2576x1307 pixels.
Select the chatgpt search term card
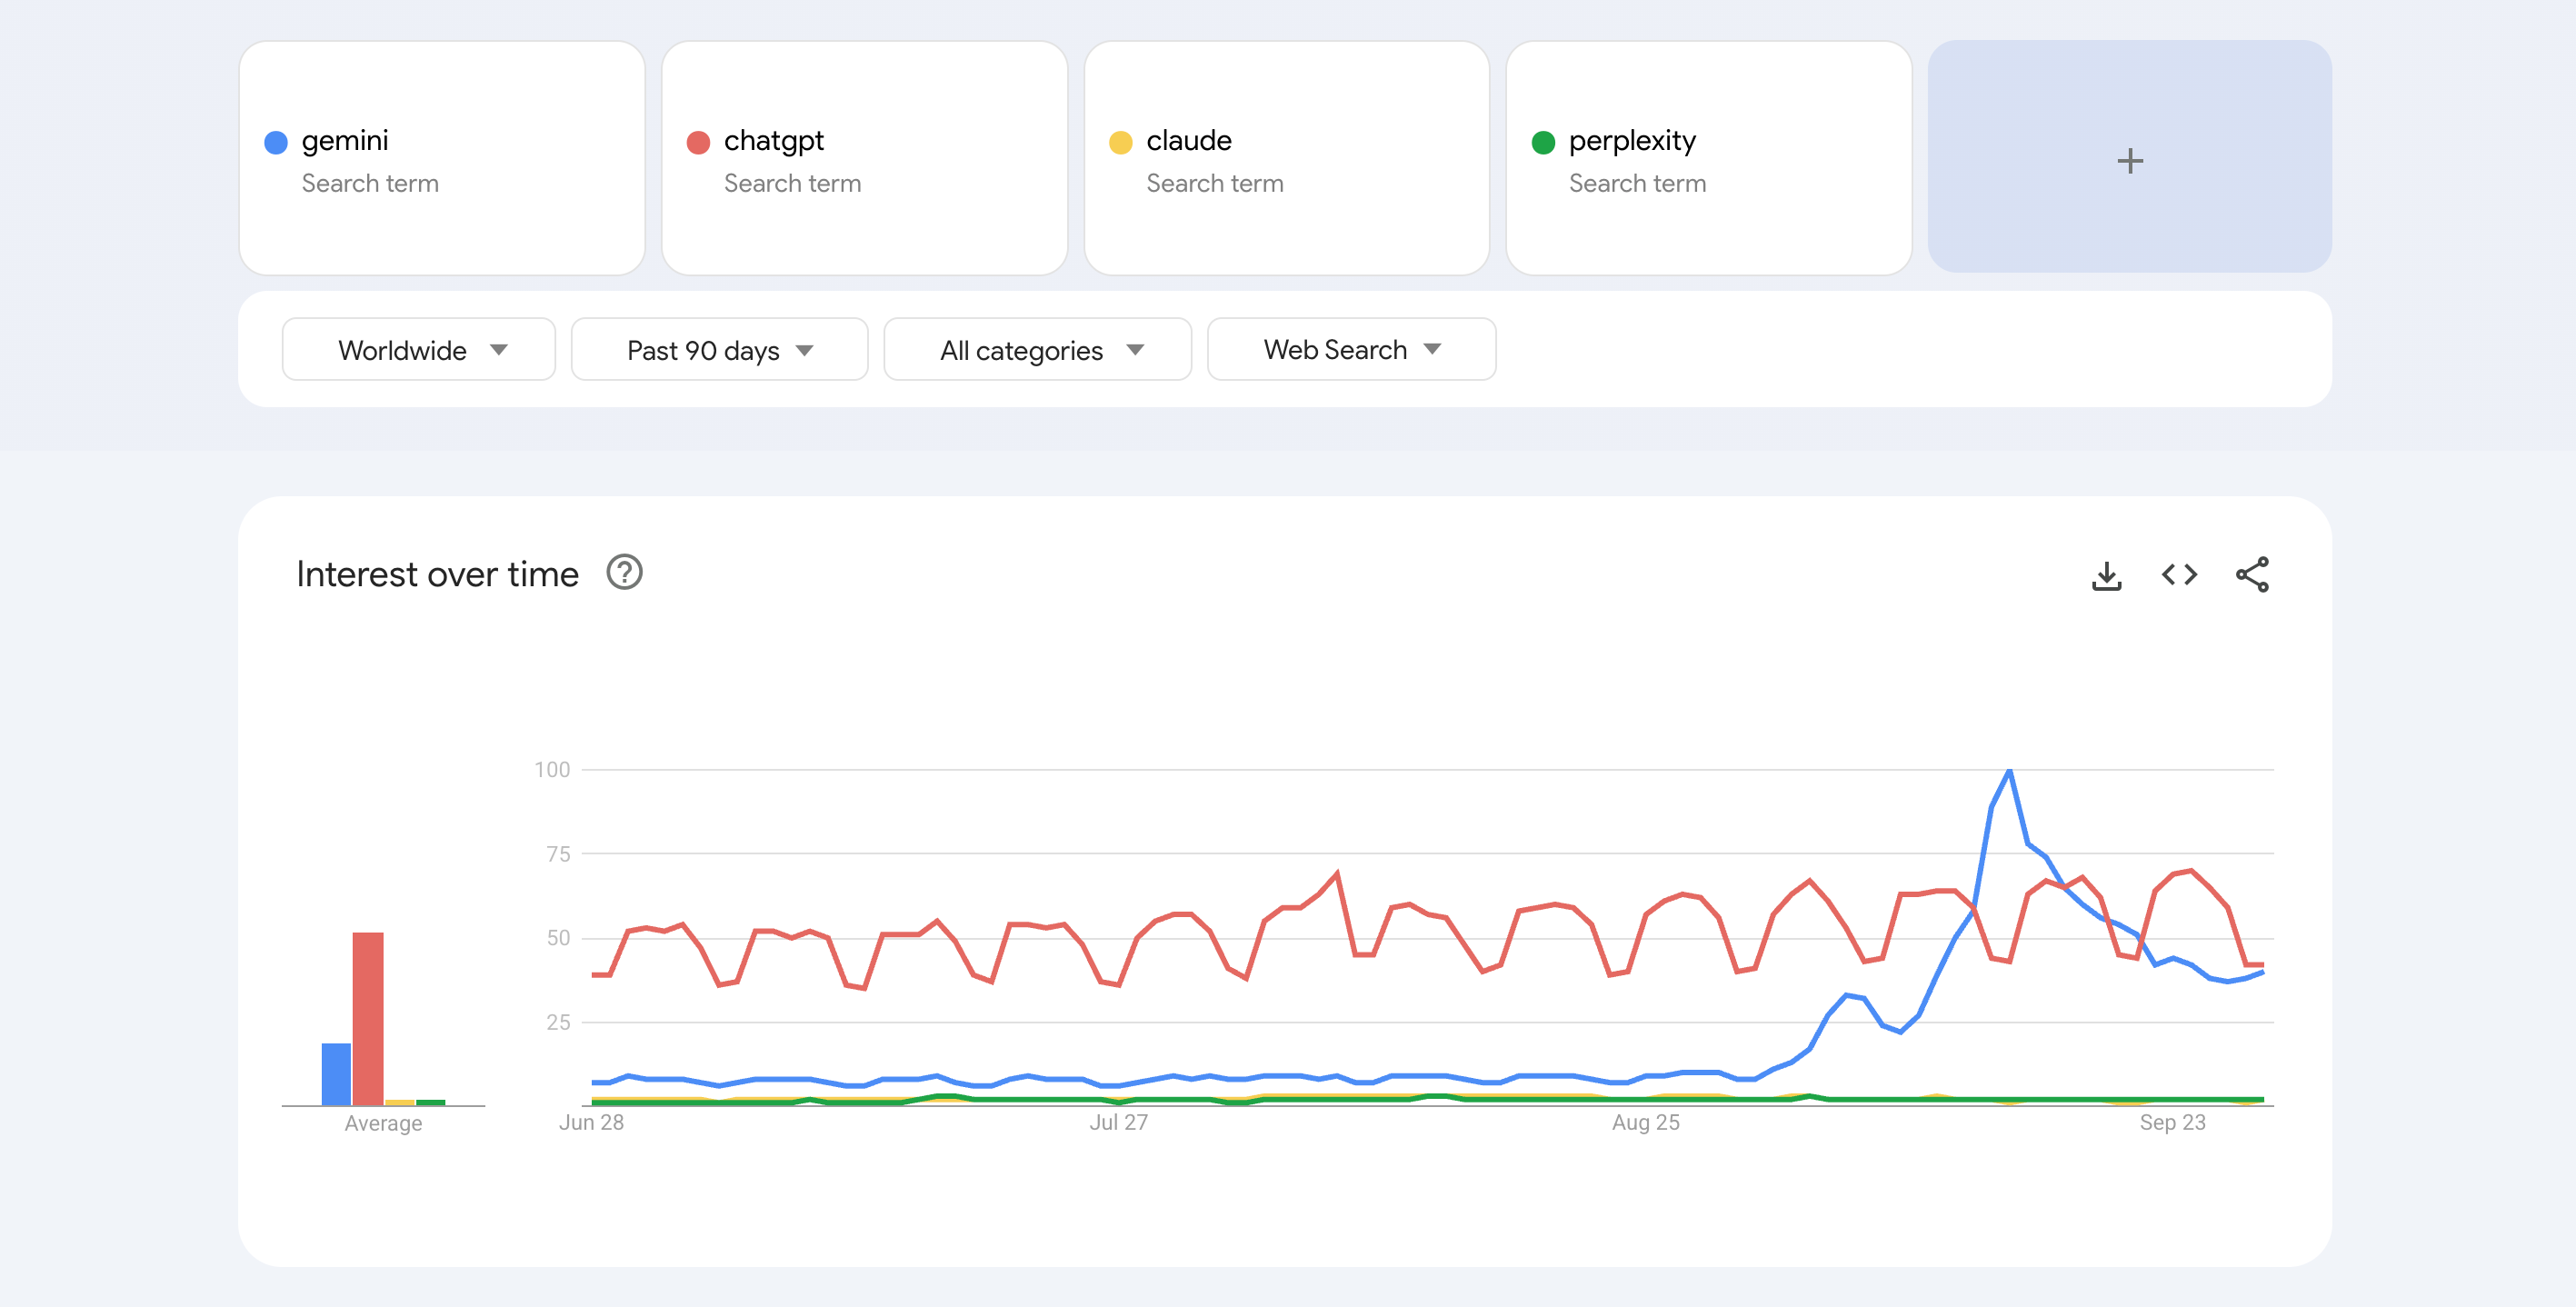pos(864,158)
